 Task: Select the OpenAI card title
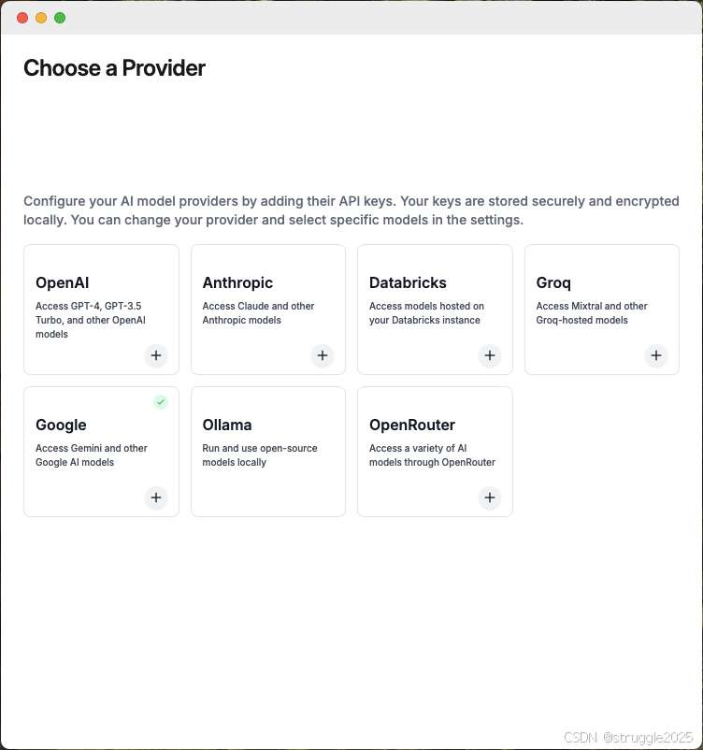[63, 282]
